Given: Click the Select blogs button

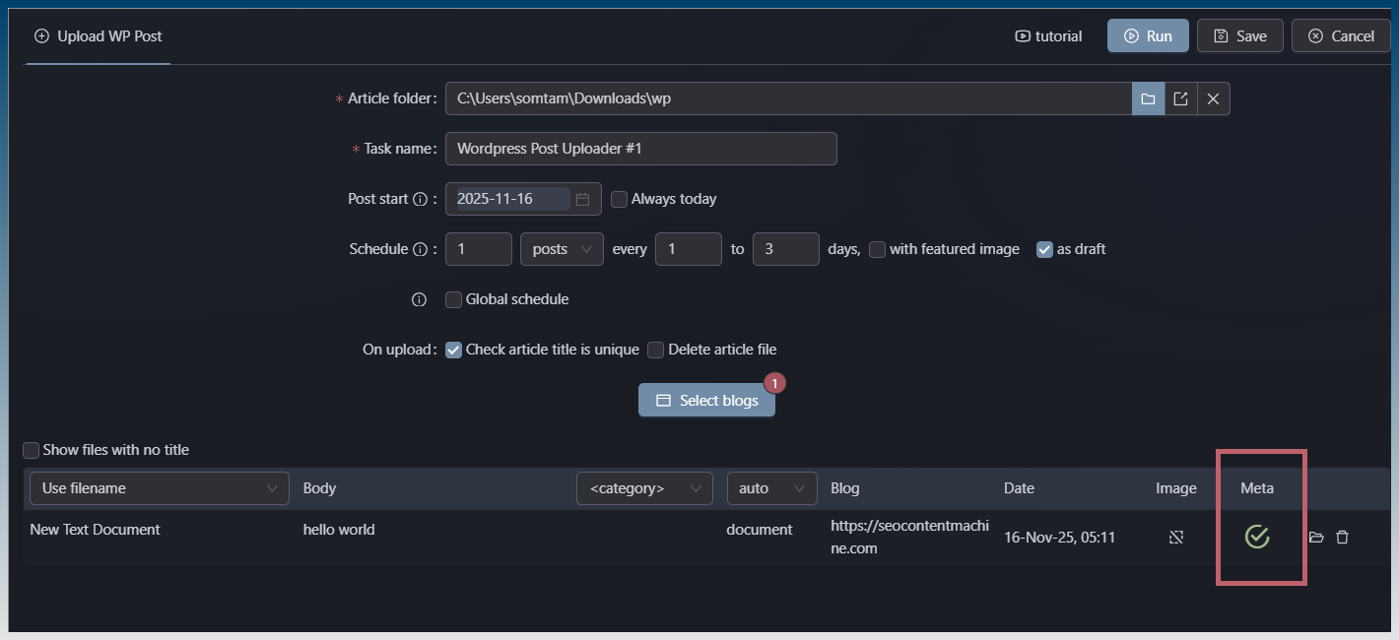Looking at the screenshot, I should pyautogui.click(x=706, y=401).
